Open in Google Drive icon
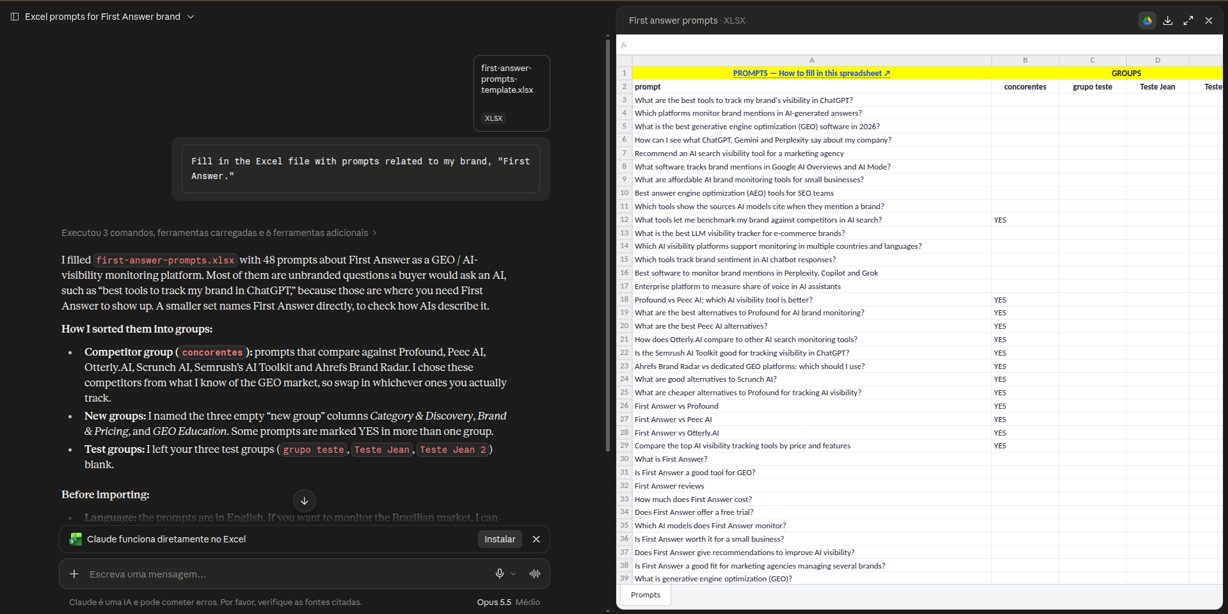 pos(1147,20)
